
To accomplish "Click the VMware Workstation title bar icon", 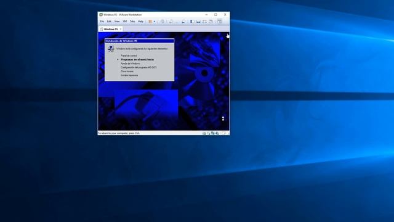I will pos(101,15).
